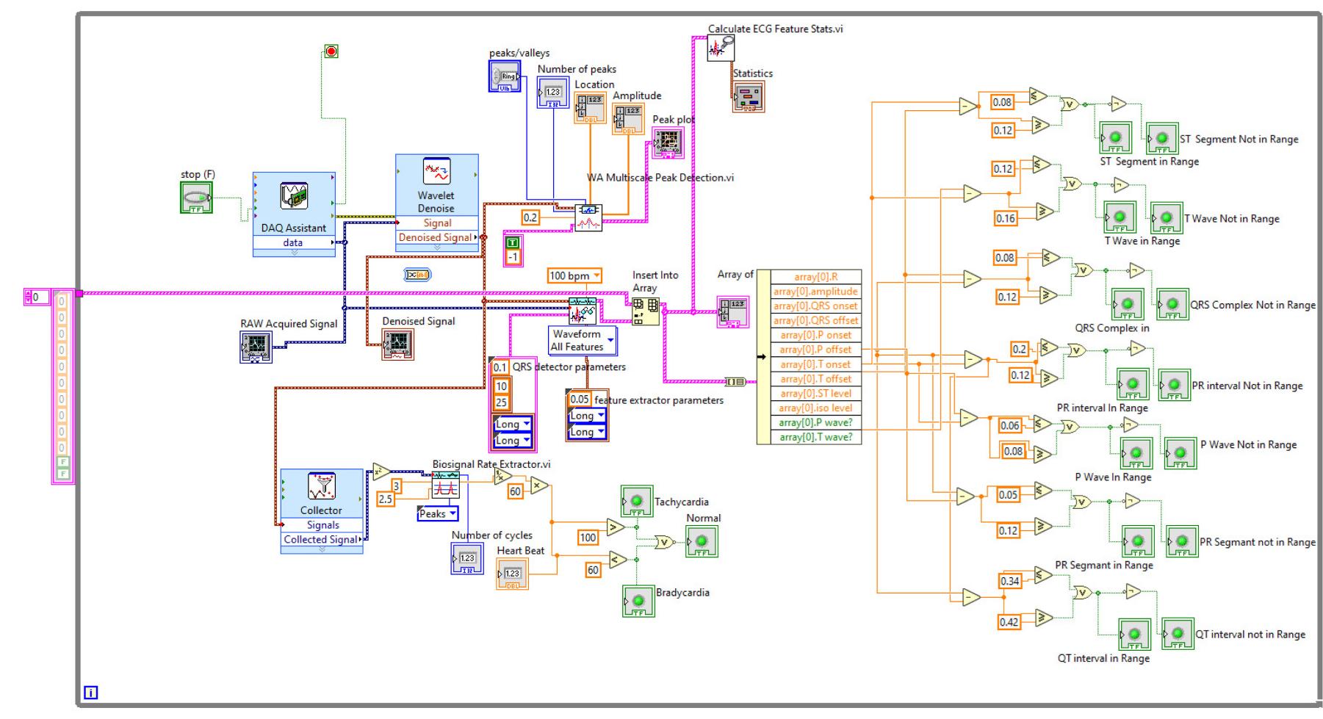1323x719 pixels.
Task: Click the array[0].ST level output
Action: [816, 393]
